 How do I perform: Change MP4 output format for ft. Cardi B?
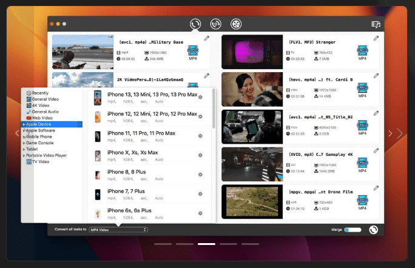click(362, 90)
